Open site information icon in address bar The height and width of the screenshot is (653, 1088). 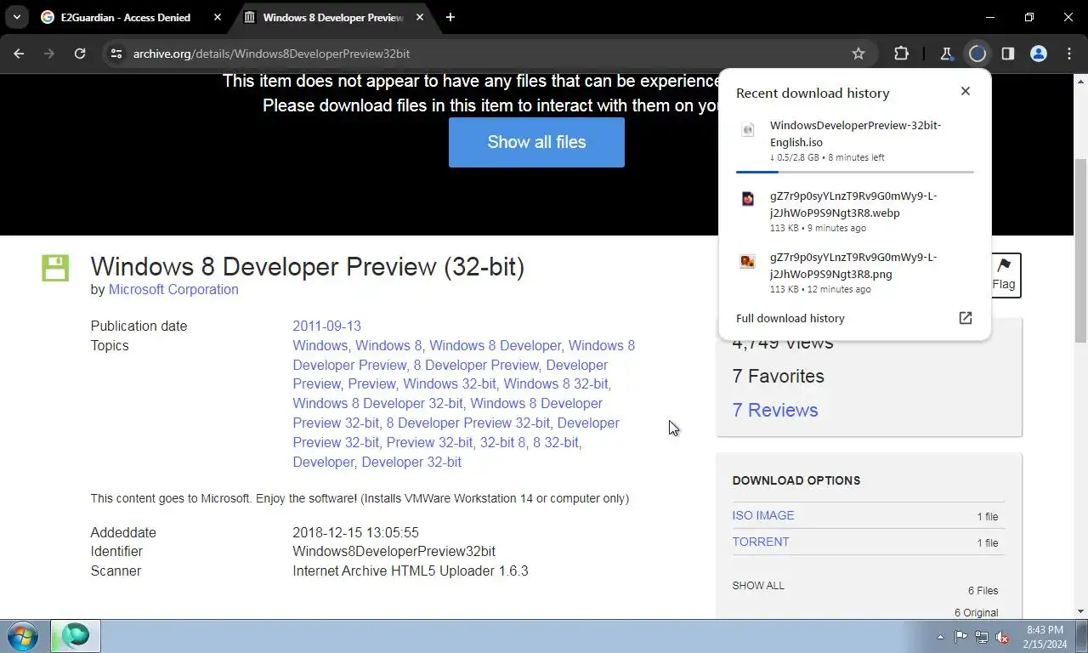pos(116,54)
